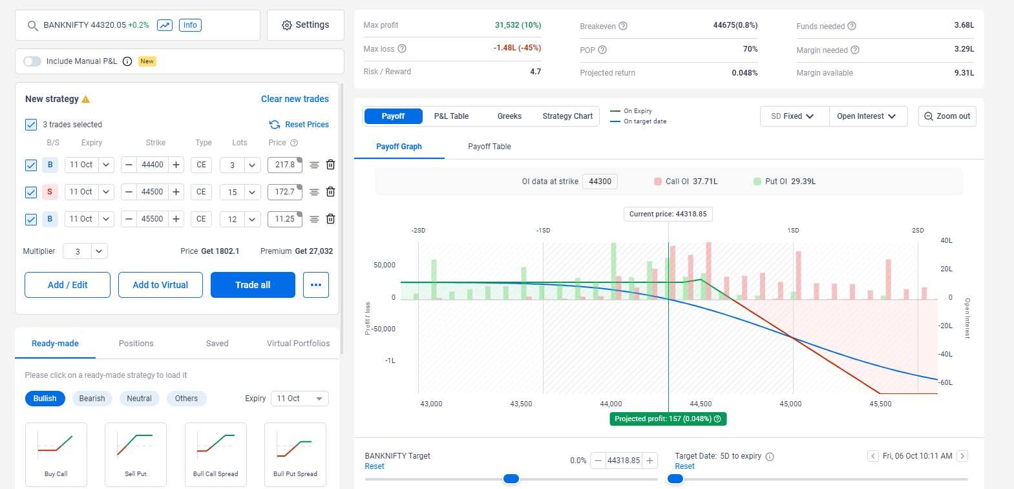Viewport: 1014px width, 489px height.
Task: Open reorder menu icon on 11.25 row
Action: click(x=314, y=220)
